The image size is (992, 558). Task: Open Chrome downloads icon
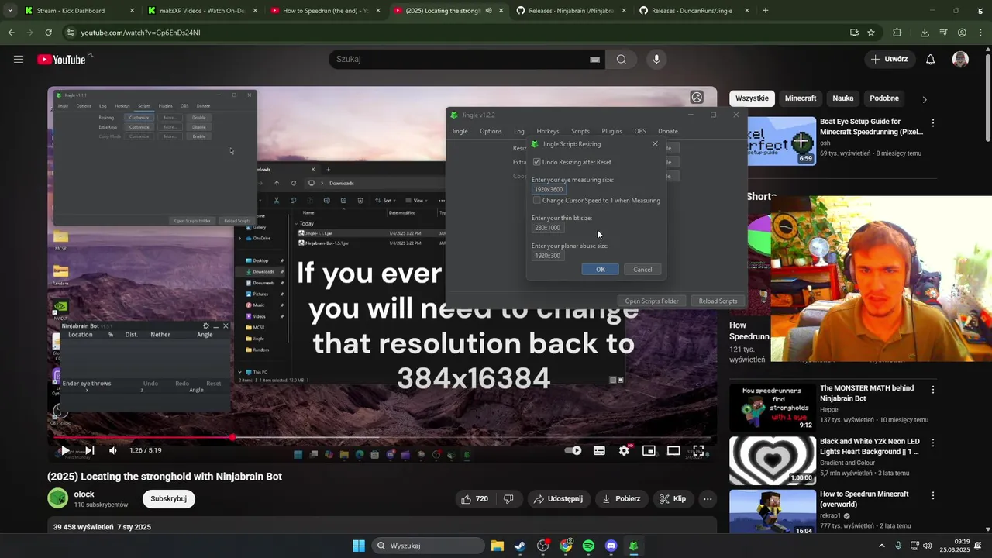point(925,33)
